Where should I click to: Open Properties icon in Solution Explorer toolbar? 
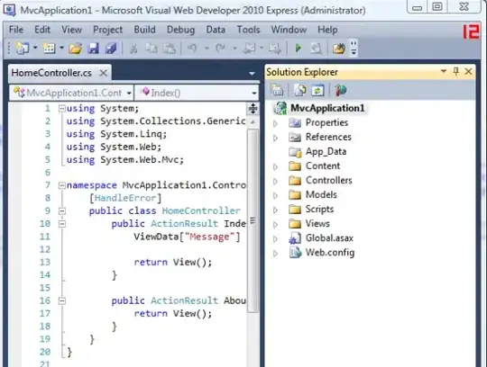[277, 90]
